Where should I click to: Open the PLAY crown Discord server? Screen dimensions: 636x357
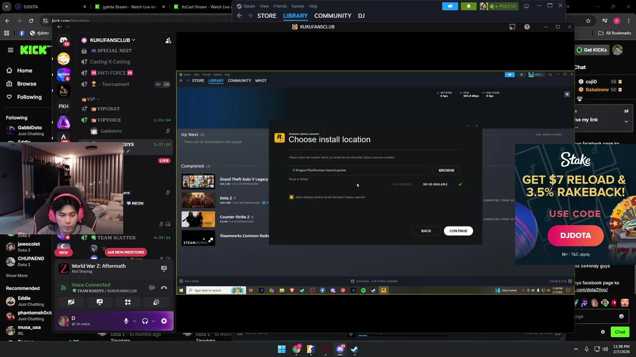pyautogui.click(x=64, y=91)
